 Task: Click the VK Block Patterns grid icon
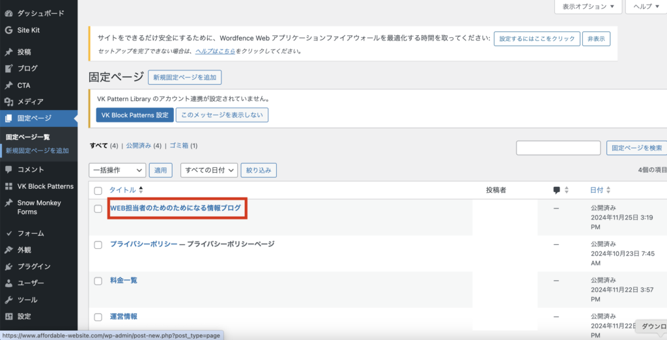pyautogui.click(x=8, y=186)
